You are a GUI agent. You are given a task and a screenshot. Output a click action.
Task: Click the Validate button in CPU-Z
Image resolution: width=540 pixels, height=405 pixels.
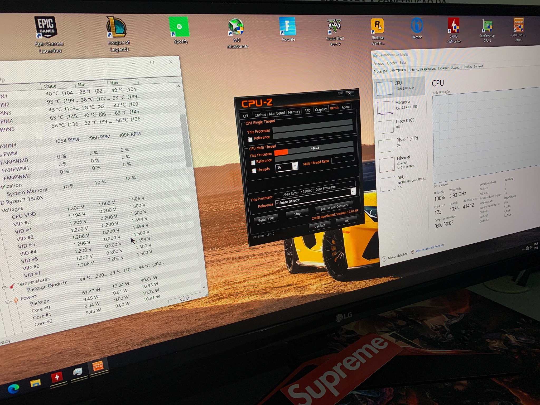coord(320,226)
